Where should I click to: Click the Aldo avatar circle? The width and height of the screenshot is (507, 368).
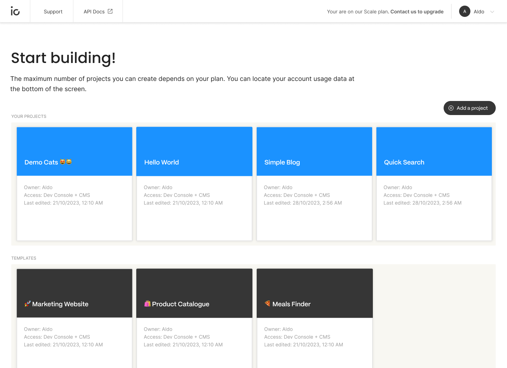(465, 11)
